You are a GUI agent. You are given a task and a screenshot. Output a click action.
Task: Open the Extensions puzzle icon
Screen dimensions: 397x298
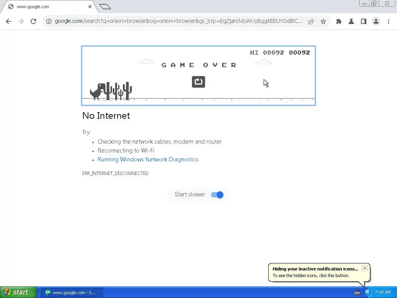pos(339,22)
